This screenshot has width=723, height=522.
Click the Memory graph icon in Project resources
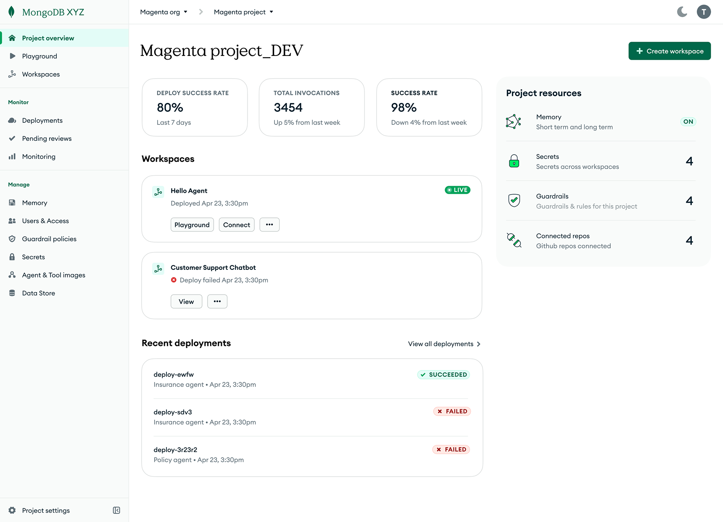[514, 122]
